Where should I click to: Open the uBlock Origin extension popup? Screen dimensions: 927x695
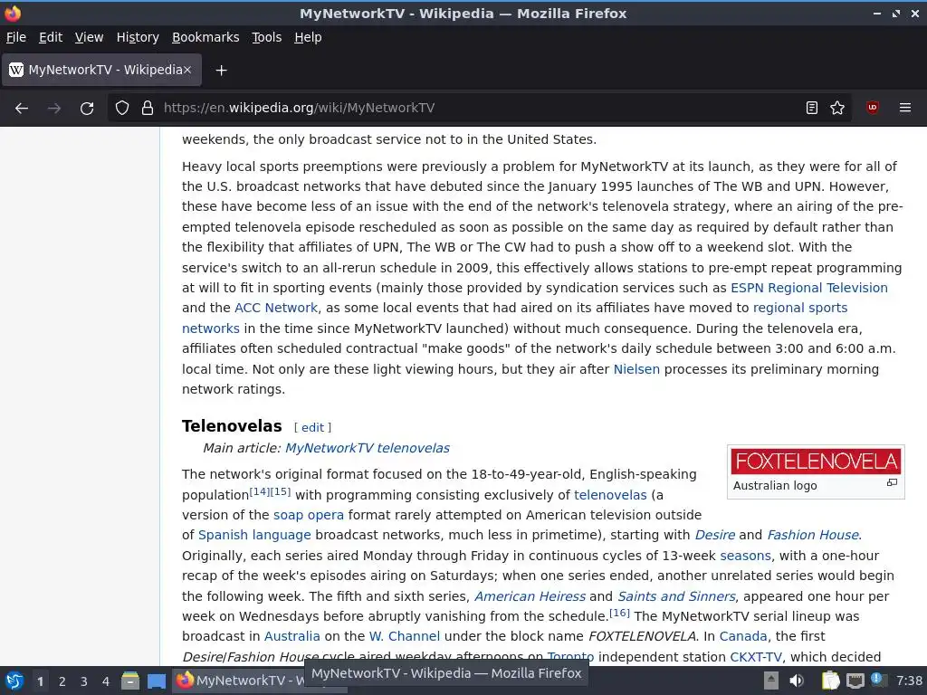tap(872, 108)
